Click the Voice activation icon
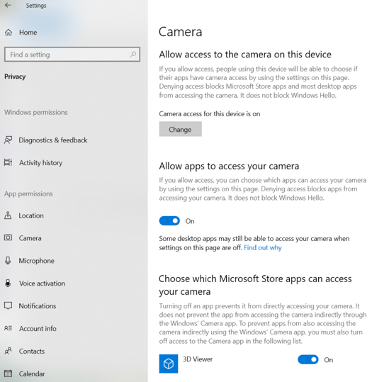 (8, 283)
